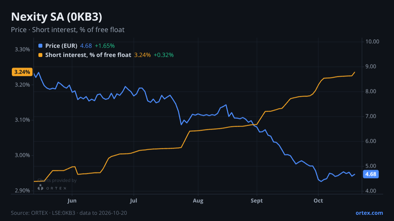Click the 6.00 right axis label
This screenshot has width=394, height=221.
(371, 141)
